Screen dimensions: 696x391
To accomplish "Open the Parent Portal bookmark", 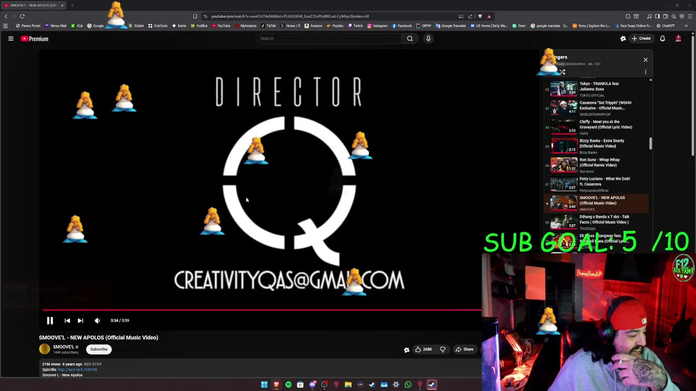I will [28, 26].
